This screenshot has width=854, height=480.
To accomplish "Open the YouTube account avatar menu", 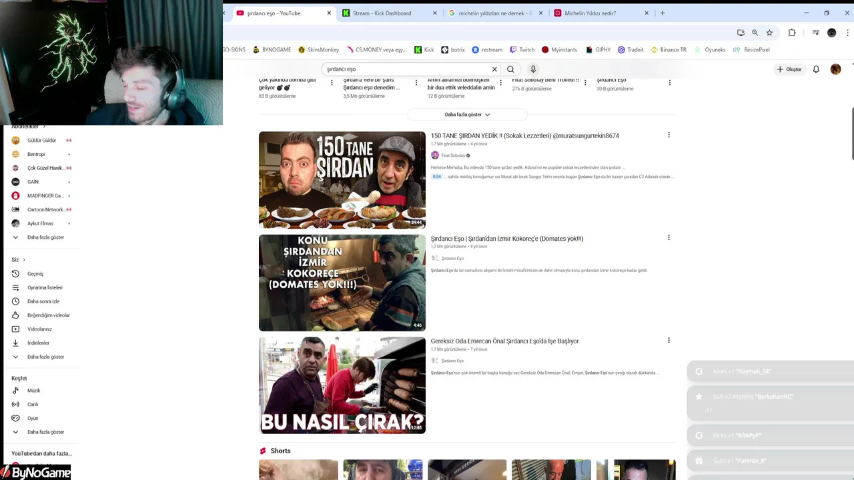I will [x=835, y=69].
